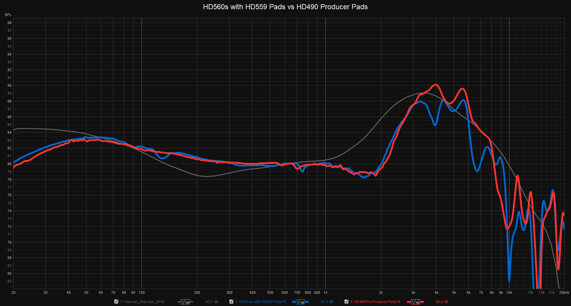Click the grey 1/48 smoothing line sample
The height and width of the screenshot is (306, 571).
point(185,302)
